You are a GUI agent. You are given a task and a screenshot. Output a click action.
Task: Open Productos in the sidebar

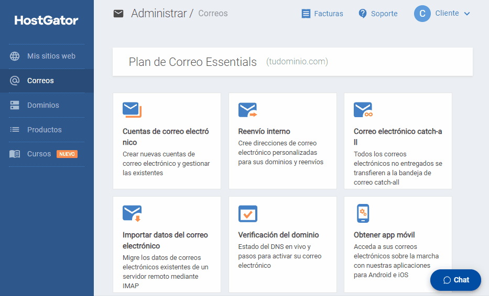(x=47, y=130)
